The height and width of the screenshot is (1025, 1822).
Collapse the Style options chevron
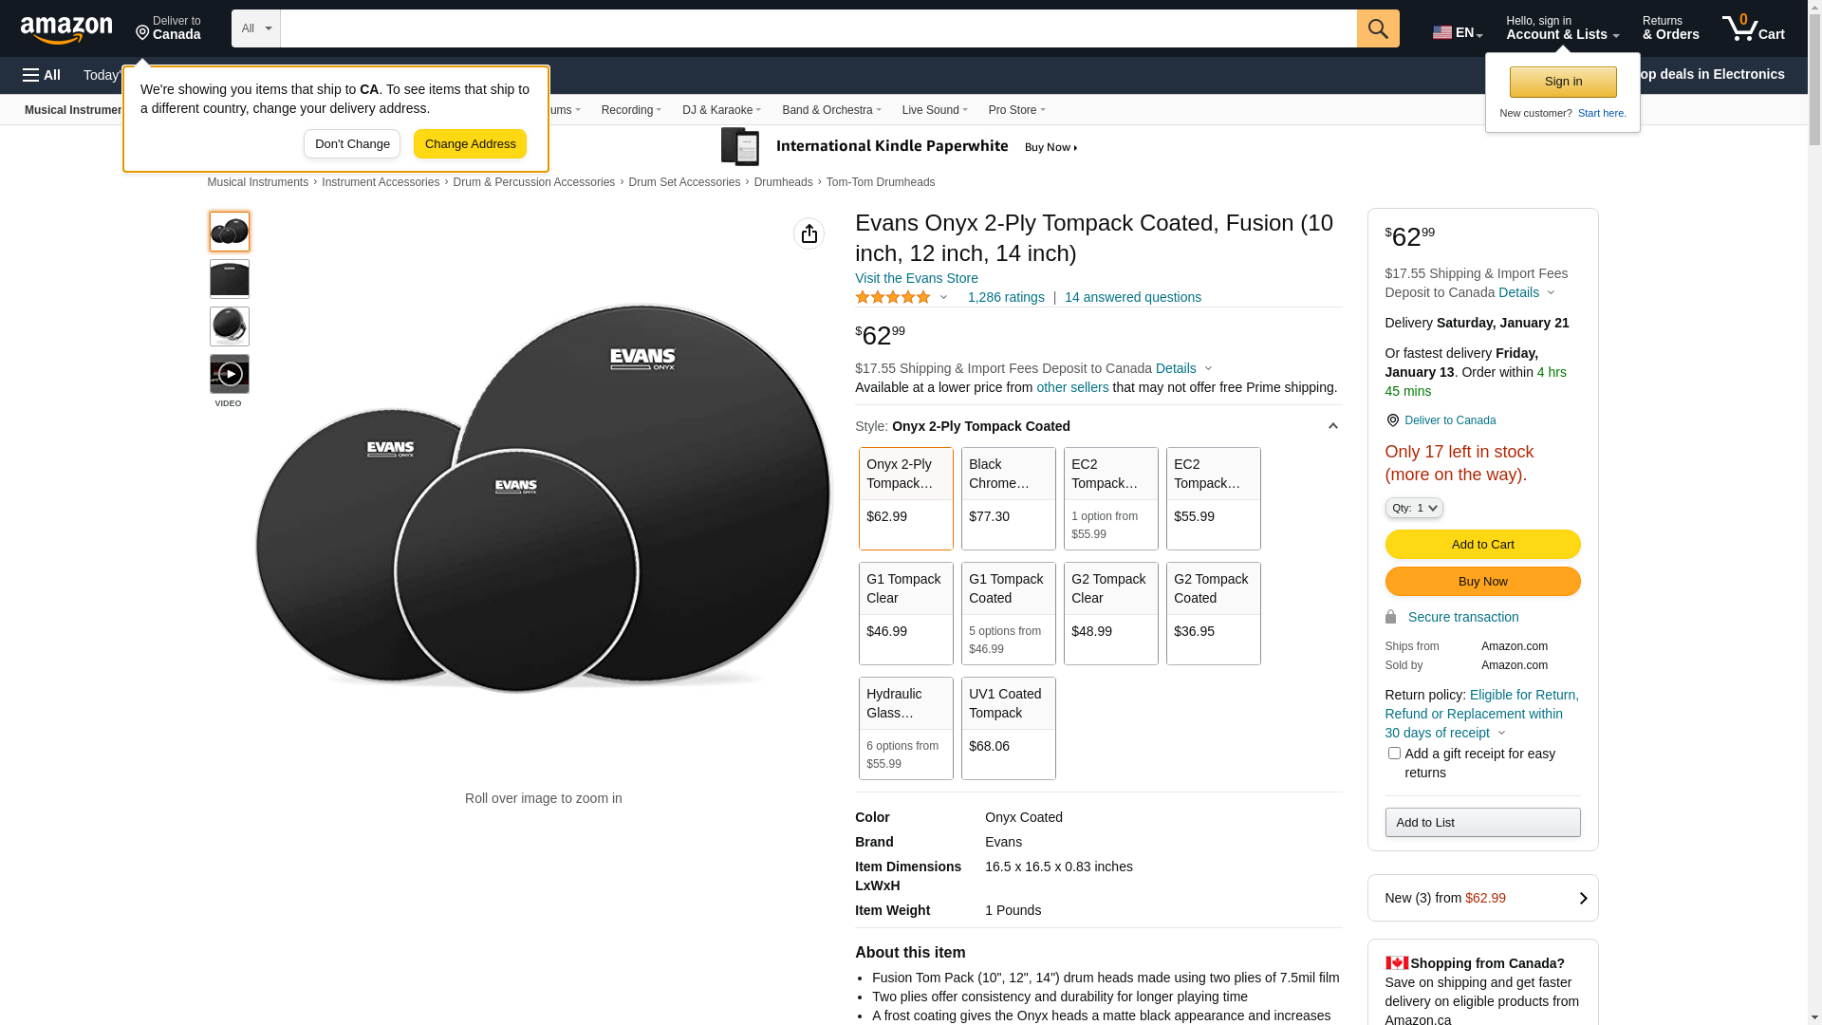click(1332, 426)
